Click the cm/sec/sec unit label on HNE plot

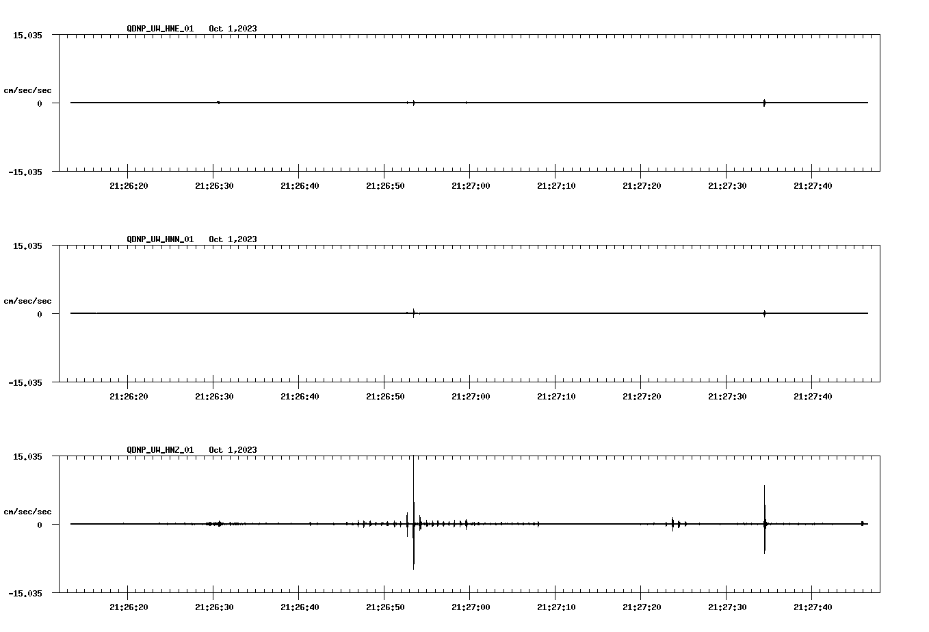(x=27, y=90)
